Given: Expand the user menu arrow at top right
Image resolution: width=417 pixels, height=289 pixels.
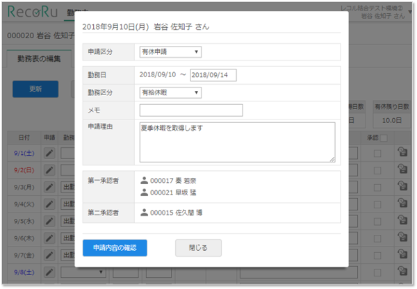Looking at the screenshot, I should 410,12.
